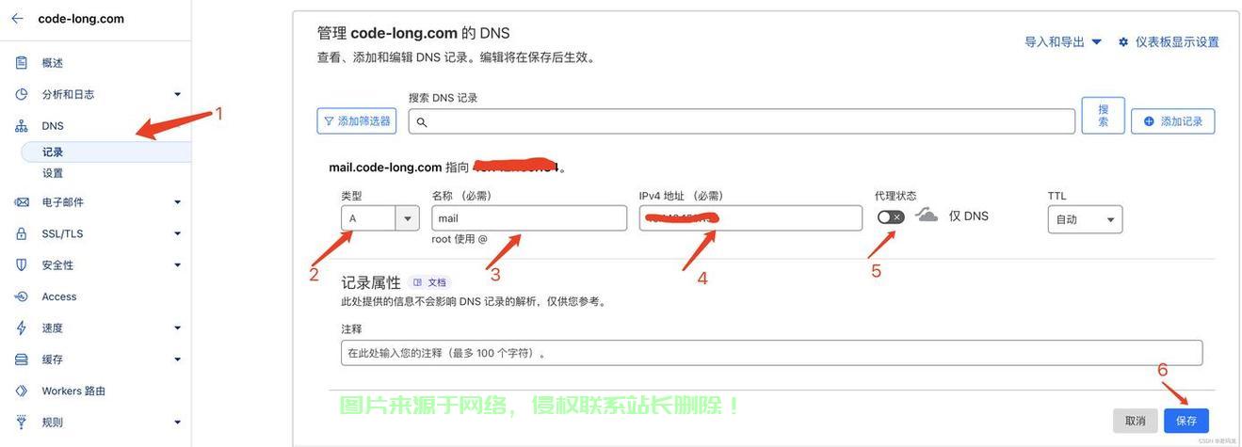This screenshot has width=1242, height=447.
Task: Click the 名称 name input field
Action: [529, 218]
